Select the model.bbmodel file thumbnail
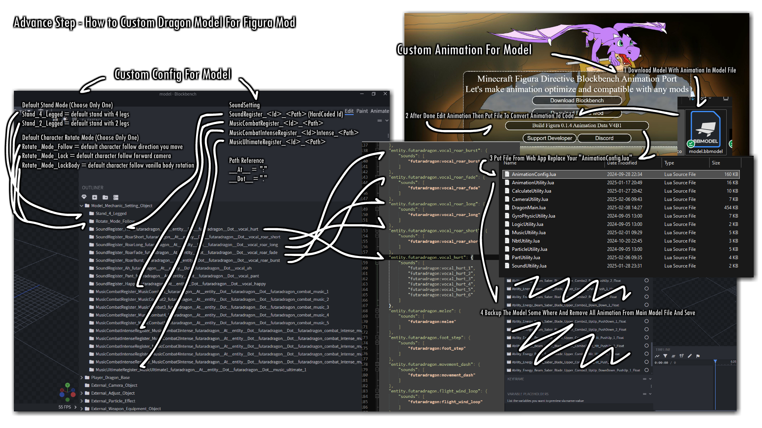The image size is (762, 428). pyautogui.click(x=706, y=133)
